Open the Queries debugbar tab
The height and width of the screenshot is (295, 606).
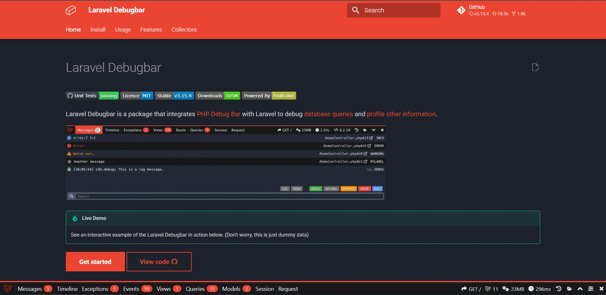point(202,289)
